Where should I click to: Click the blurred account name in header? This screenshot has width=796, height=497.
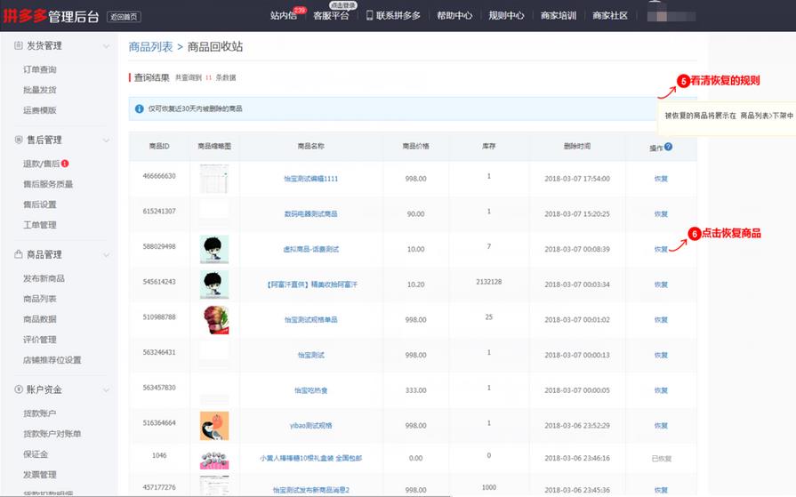click(x=671, y=16)
